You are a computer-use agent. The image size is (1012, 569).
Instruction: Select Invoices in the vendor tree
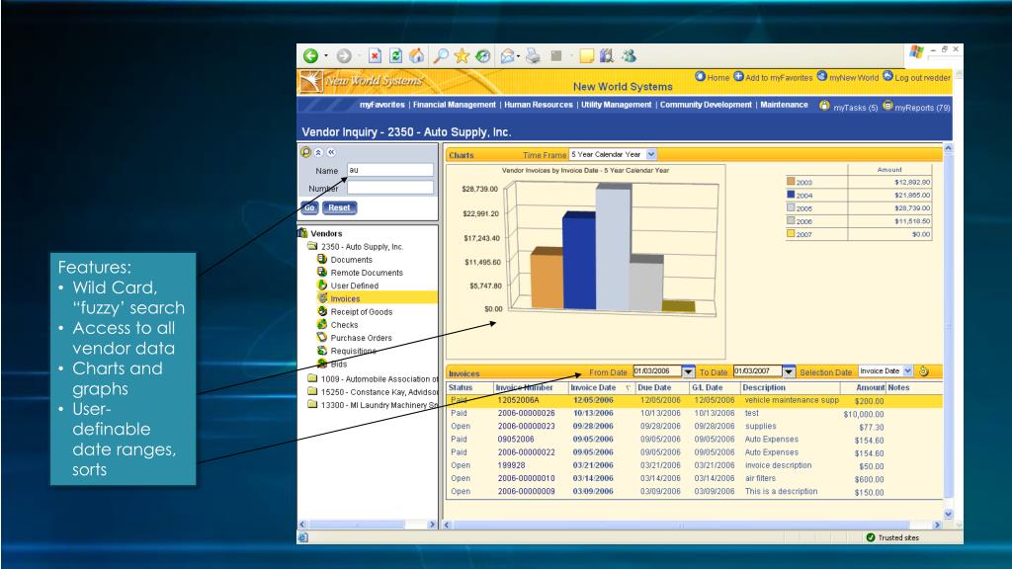coord(345,298)
